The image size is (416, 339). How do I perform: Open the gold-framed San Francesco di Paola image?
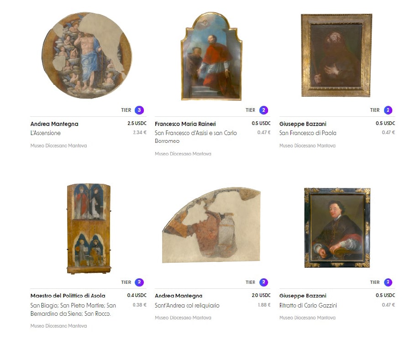pos(337,55)
